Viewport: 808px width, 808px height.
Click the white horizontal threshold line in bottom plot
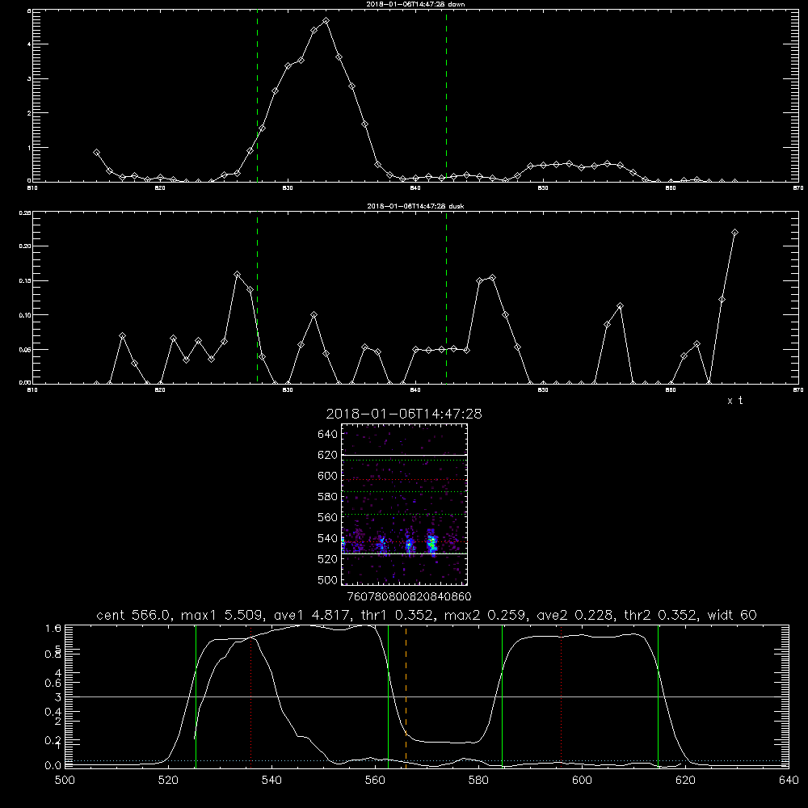(x=425, y=696)
